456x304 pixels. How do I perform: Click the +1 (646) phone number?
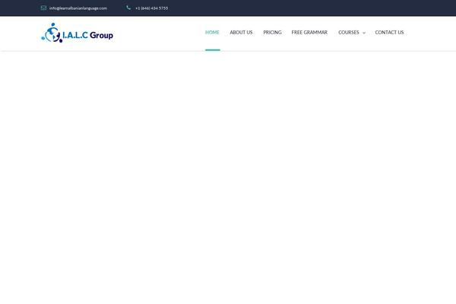pos(151,8)
